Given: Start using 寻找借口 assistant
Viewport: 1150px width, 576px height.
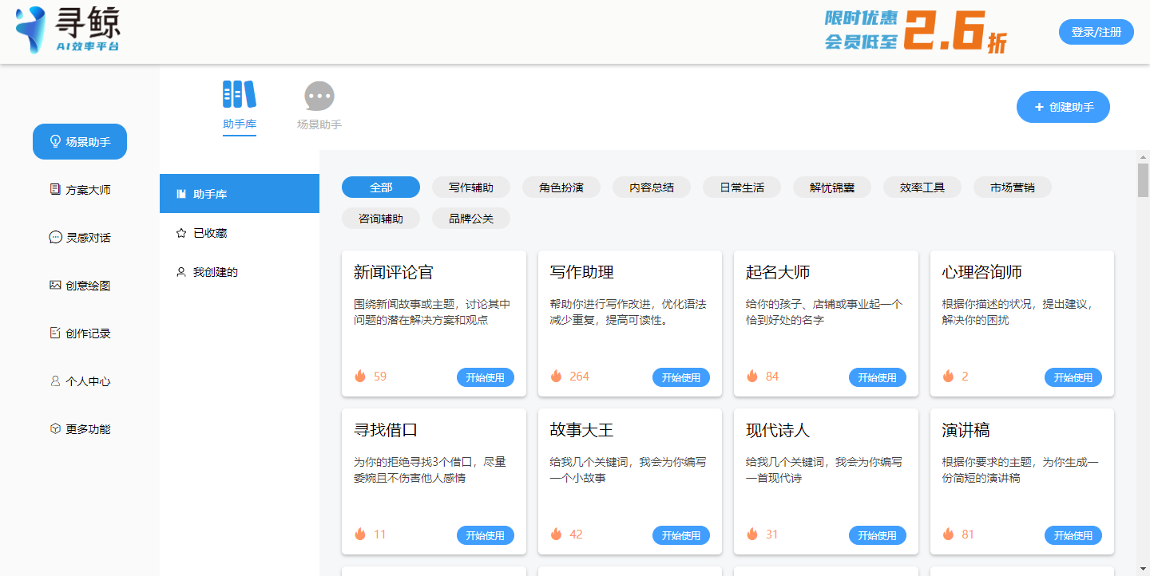Looking at the screenshot, I should click(486, 535).
